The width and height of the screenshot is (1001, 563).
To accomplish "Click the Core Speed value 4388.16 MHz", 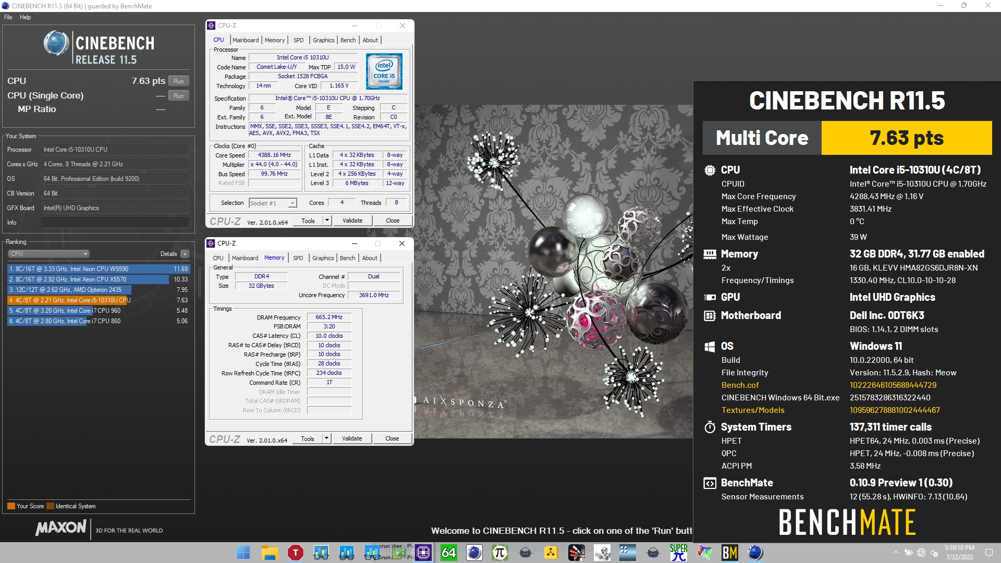I will tap(274, 155).
